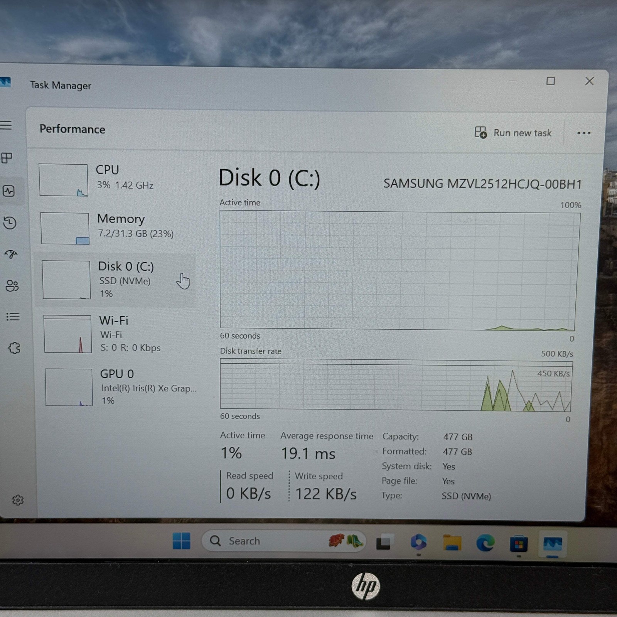Click the Performance page heading
The height and width of the screenshot is (617, 617).
tap(72, 129)
